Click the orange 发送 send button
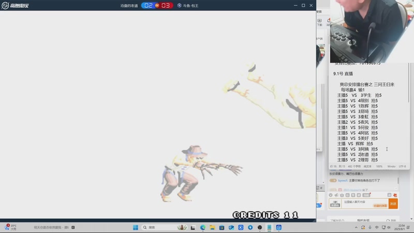 [393, 203]
